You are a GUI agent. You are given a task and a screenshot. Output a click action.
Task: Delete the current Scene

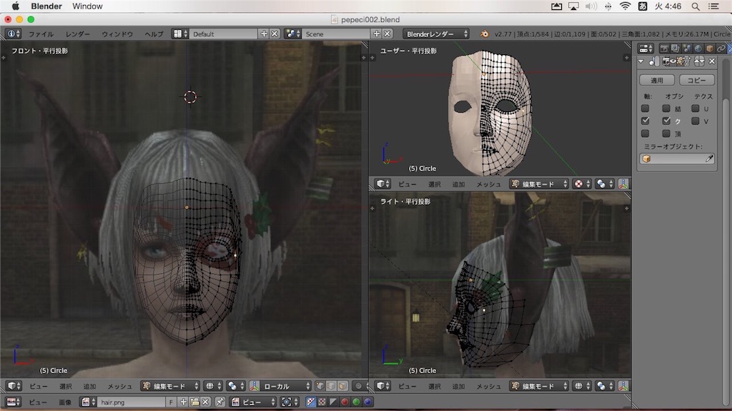(x=387, y=34)
